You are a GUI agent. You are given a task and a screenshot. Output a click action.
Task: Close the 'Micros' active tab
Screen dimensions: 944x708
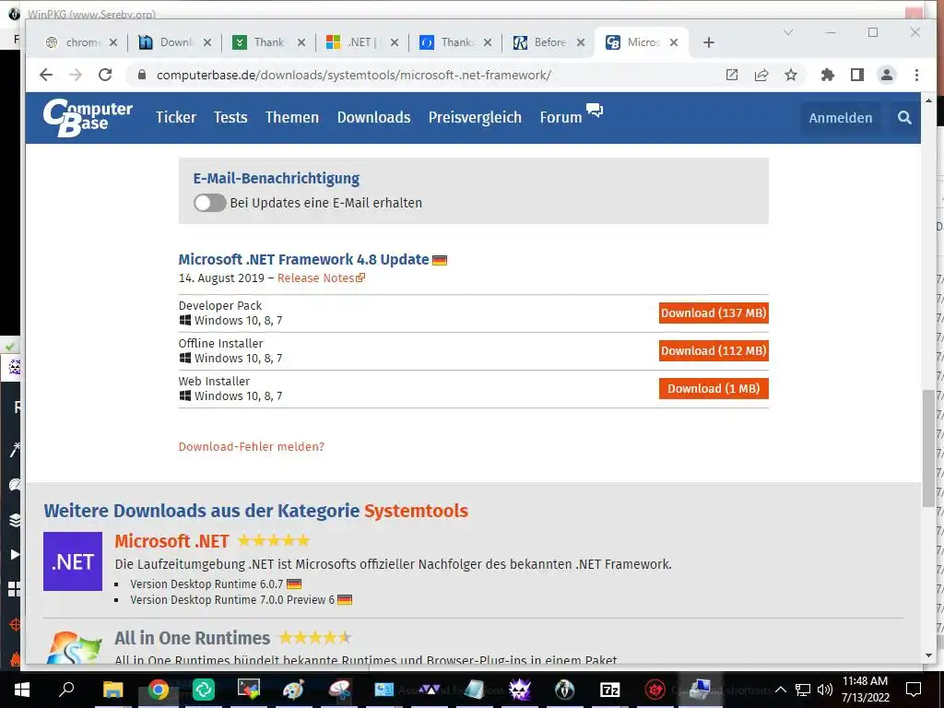[x=674, y=42]
